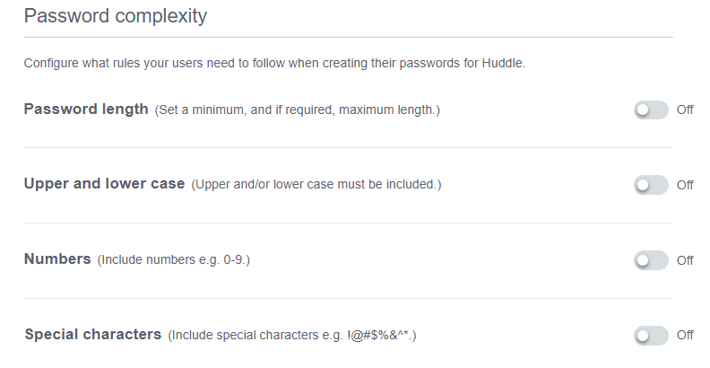Click the divider line under Password complexity
Viewport: 710px width, 368px height.
[x=348, y=38]
